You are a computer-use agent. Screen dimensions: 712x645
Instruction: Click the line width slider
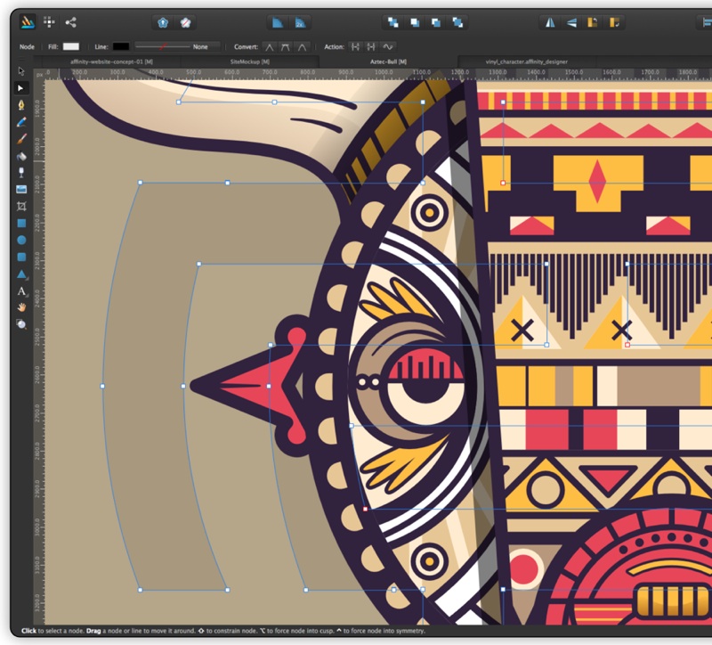(161, 46)
